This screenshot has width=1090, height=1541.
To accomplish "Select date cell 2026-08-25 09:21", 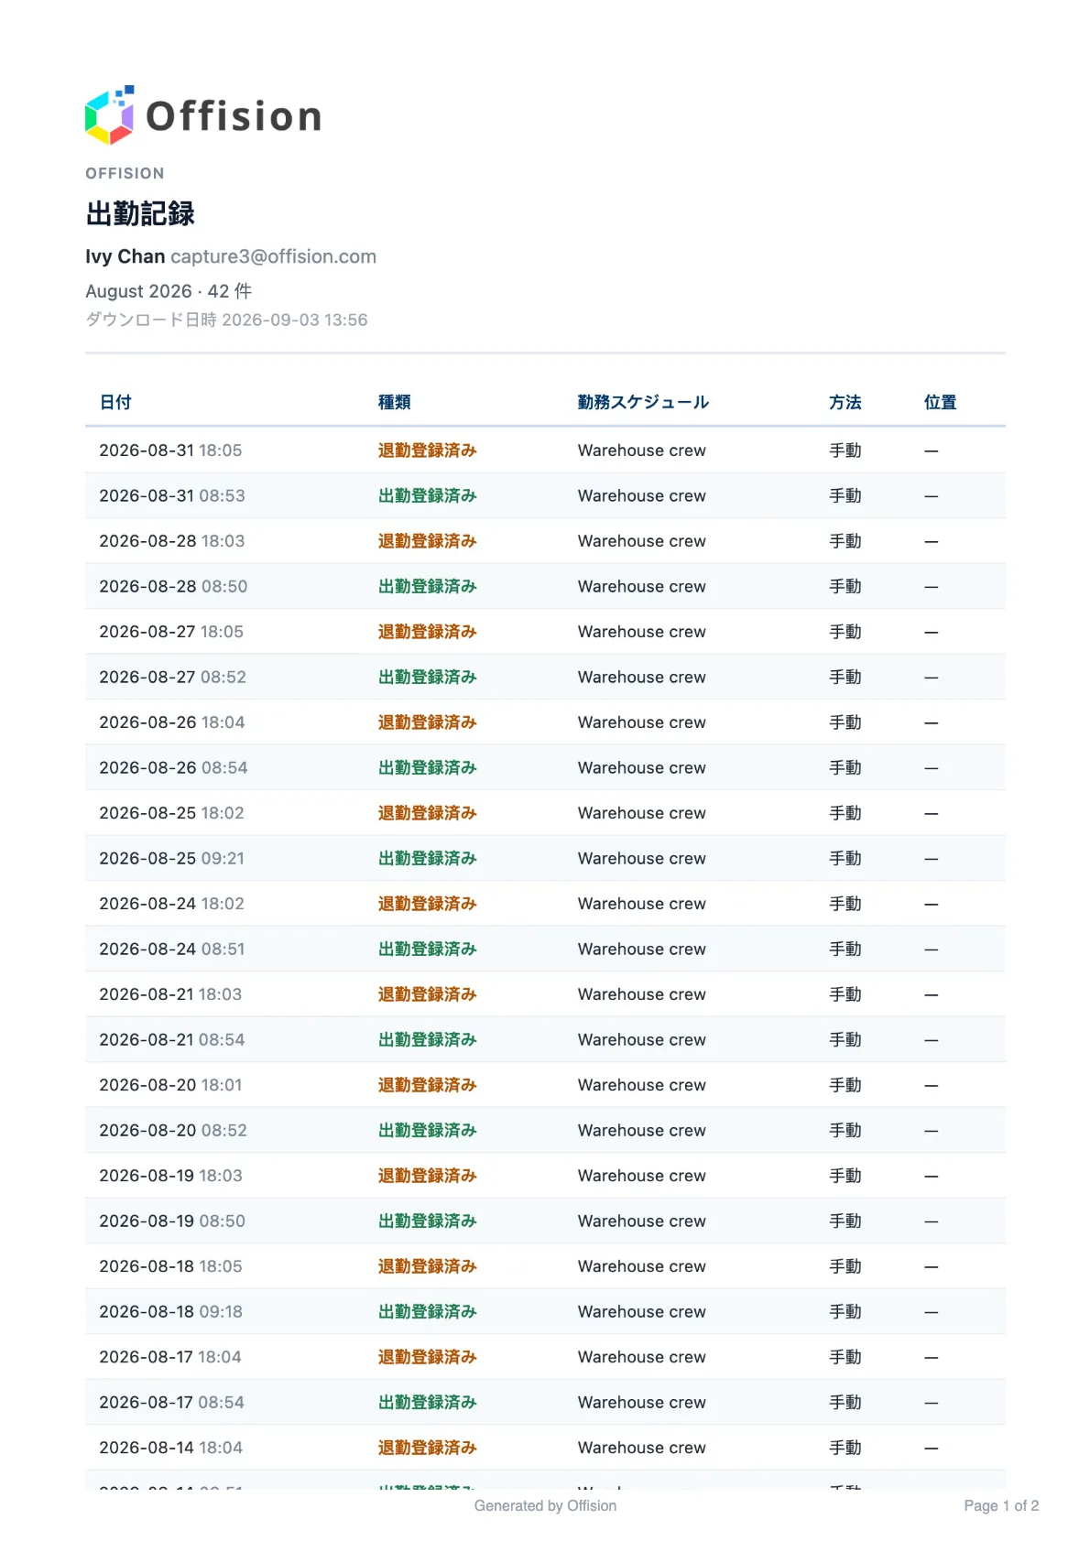I will tap(171, 858).
